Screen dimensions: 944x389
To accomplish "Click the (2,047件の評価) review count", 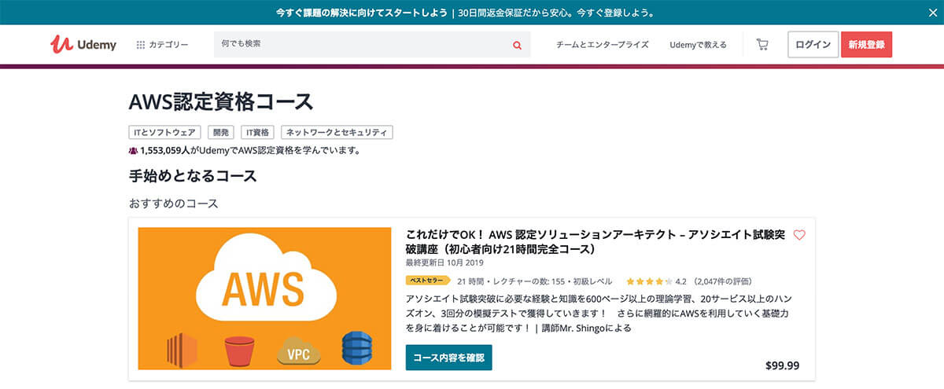I will tap(722, 281).
